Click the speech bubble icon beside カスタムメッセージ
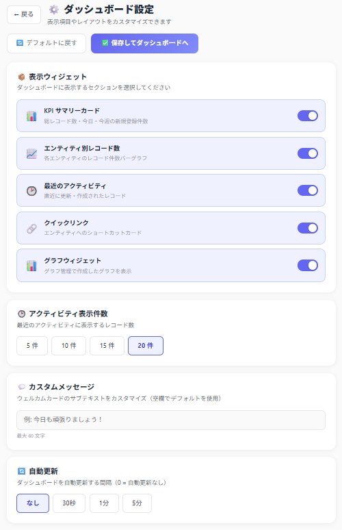Image resolution: width=342 pixels, height=530 pixels. (x=21, y=387)
